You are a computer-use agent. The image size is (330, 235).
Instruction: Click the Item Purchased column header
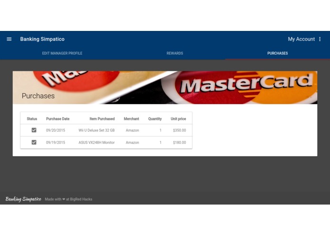click(102, 119)
